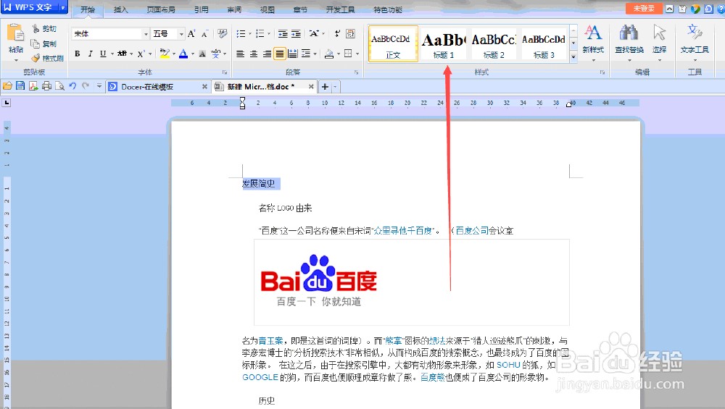Apply the 标题 3 heading style

coord(544,44)
